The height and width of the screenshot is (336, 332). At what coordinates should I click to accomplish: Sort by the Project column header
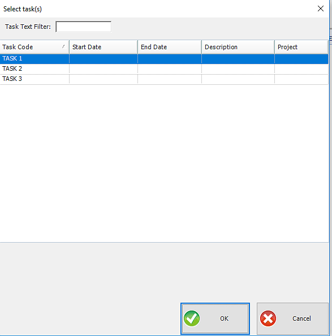point(301,47)
